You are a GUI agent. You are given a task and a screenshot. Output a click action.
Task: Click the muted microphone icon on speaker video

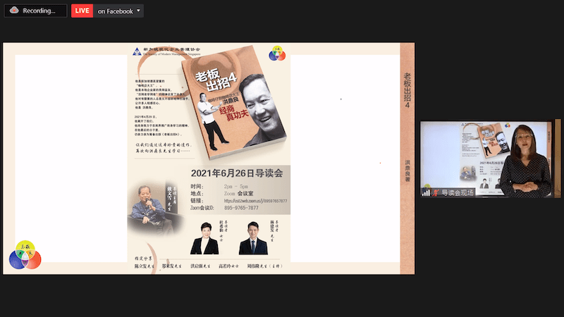tap(436, 192)
